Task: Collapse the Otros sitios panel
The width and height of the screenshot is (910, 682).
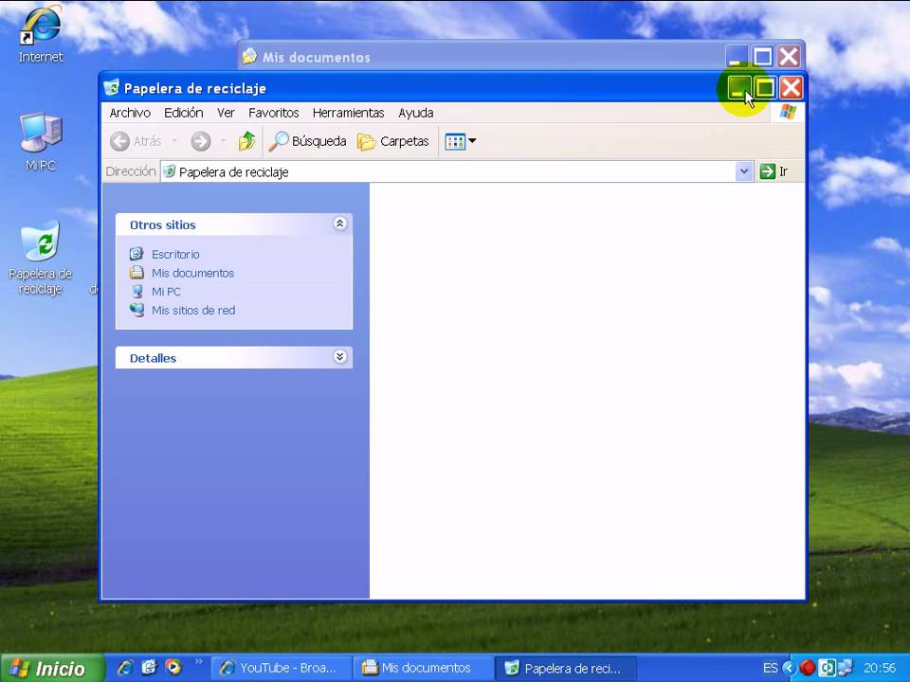Action: (x=340, y=224)
